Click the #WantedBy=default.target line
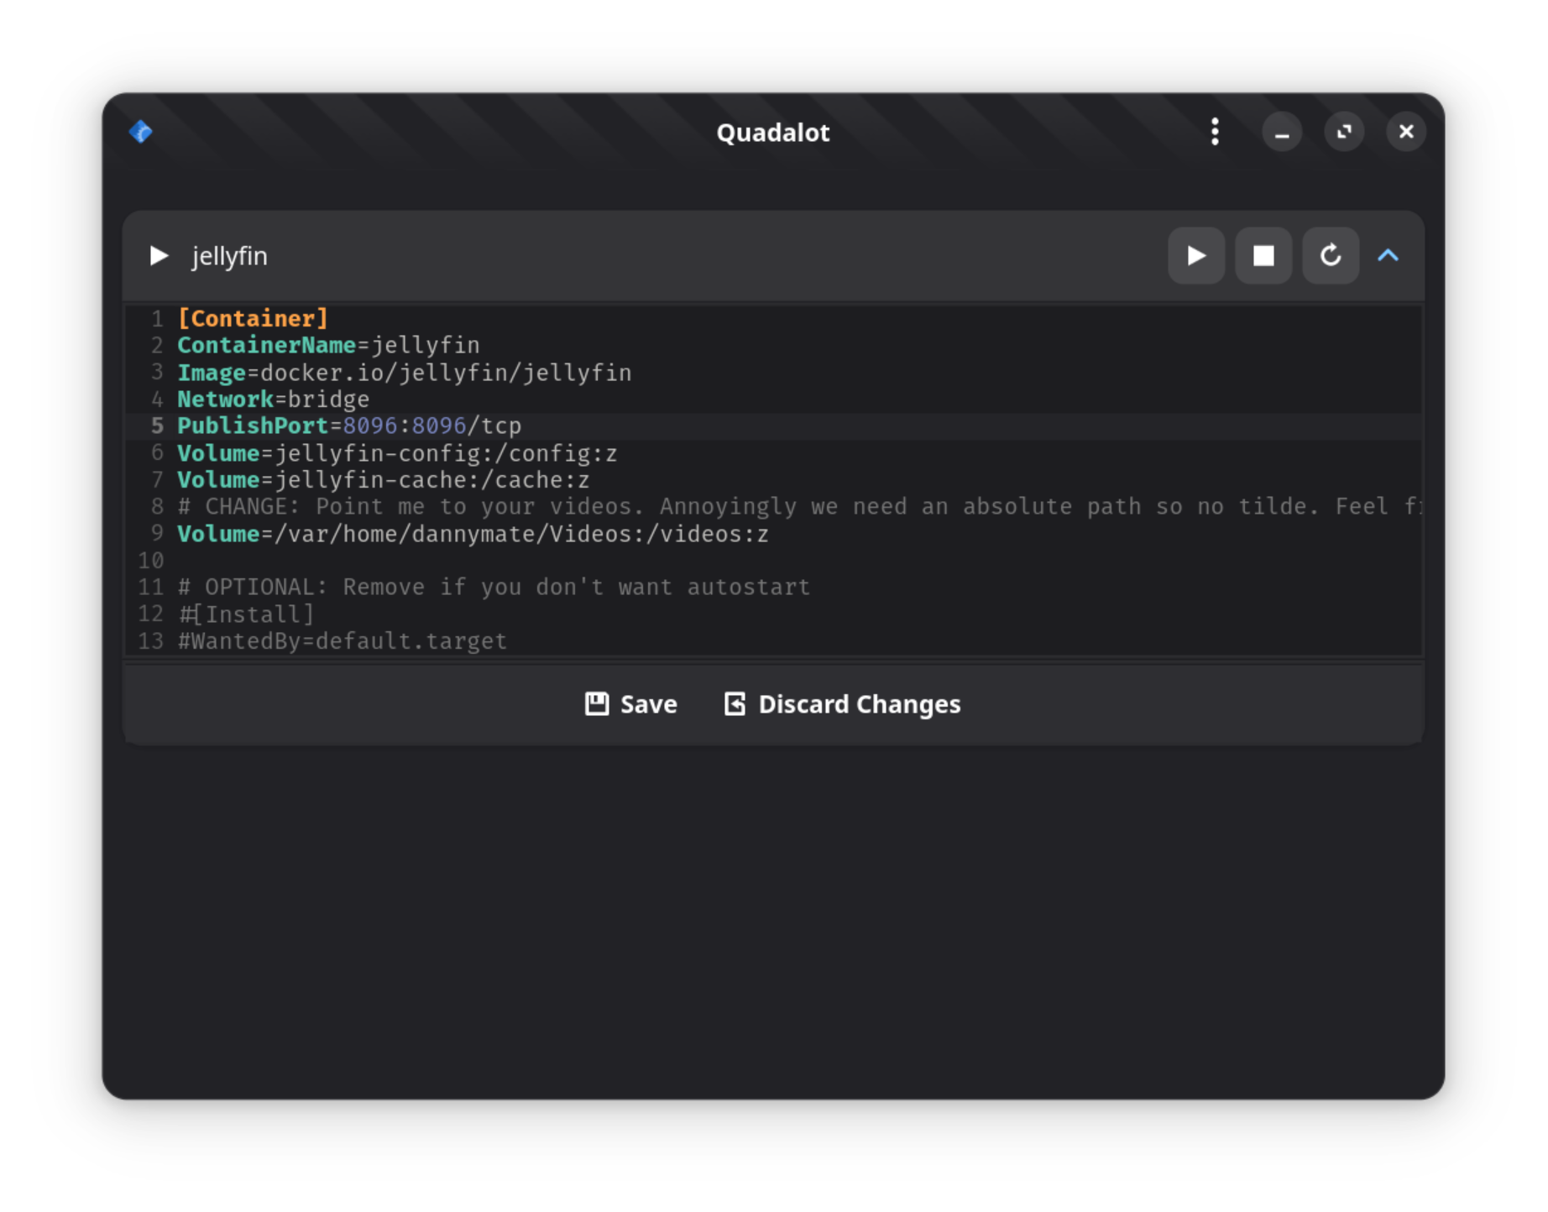Viewport: 1548px width, 1212px height. click(343, 641)
